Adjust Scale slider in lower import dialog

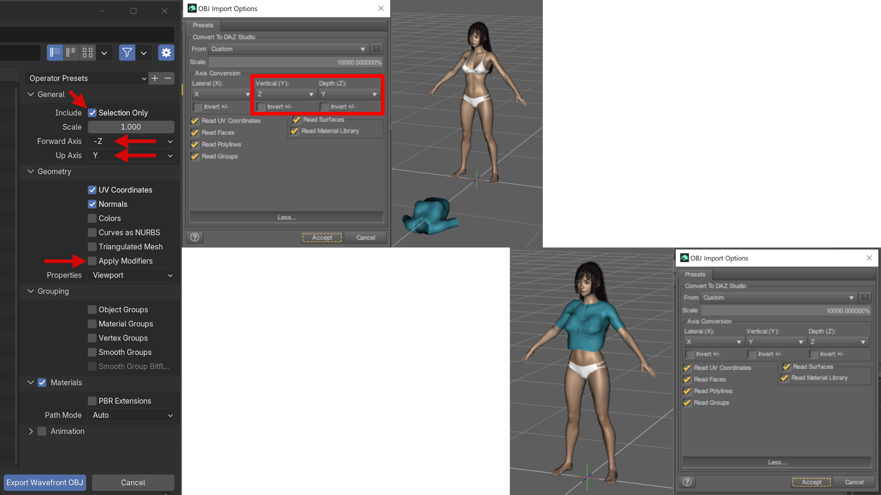pyautogui.click(x=786, y=311)
